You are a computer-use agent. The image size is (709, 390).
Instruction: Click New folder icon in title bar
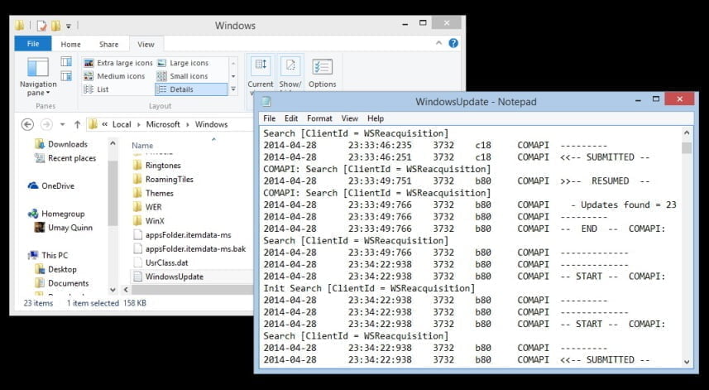tap(55, 26)
